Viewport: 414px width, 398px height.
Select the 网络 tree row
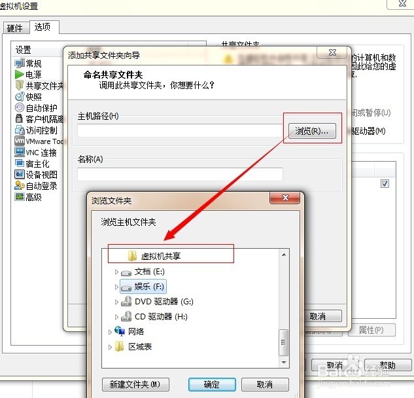tap(136, 331)
